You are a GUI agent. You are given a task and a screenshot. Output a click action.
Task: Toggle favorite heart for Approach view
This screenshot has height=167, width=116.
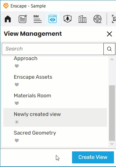point(17,66)
